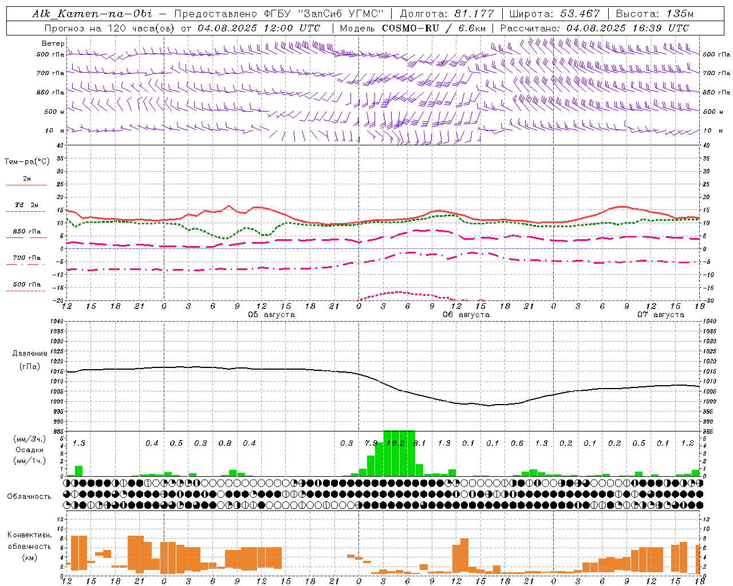Select forecast start time 04.08.2025 12:00 UTC
The width and height of the screenshot is (733, 586).
point(259,28)
